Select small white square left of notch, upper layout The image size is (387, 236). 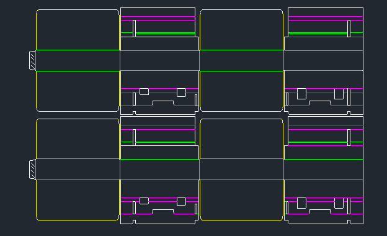click(144, 91)
